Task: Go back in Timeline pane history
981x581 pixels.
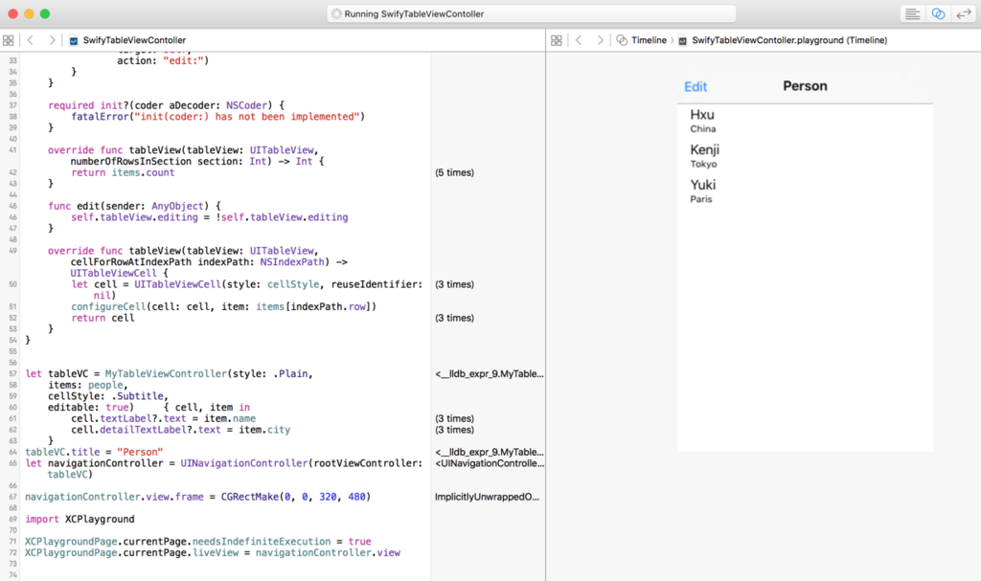Action: pyautogui.click(x=579, y=40)
